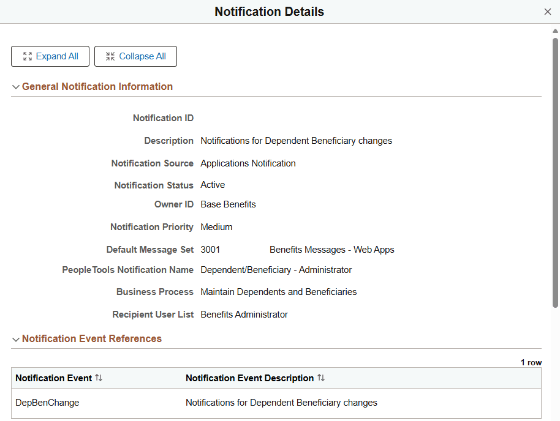The height and width of the screenshot is (421, 560).
Task: Click the chevron before Notification Event References
Action: (15, 338)
